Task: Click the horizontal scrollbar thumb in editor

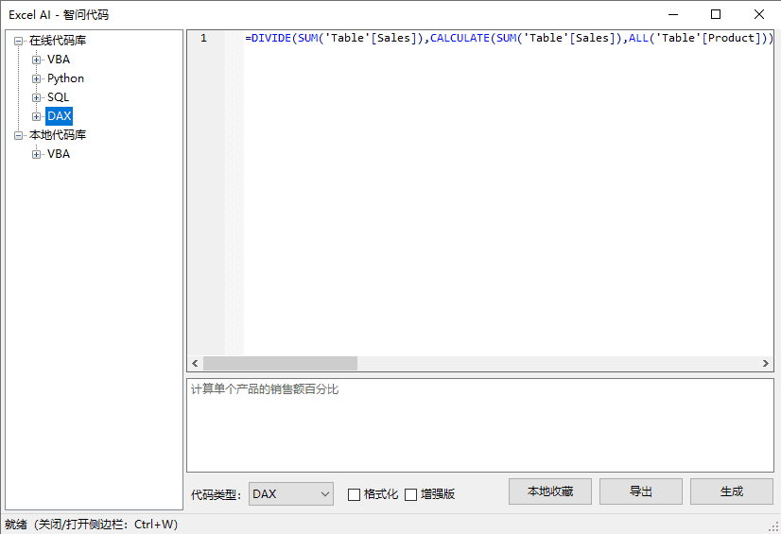Action: point(280,363)
